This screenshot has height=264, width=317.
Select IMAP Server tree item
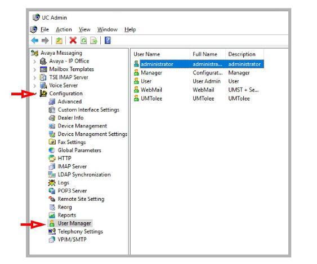(72, 166)
